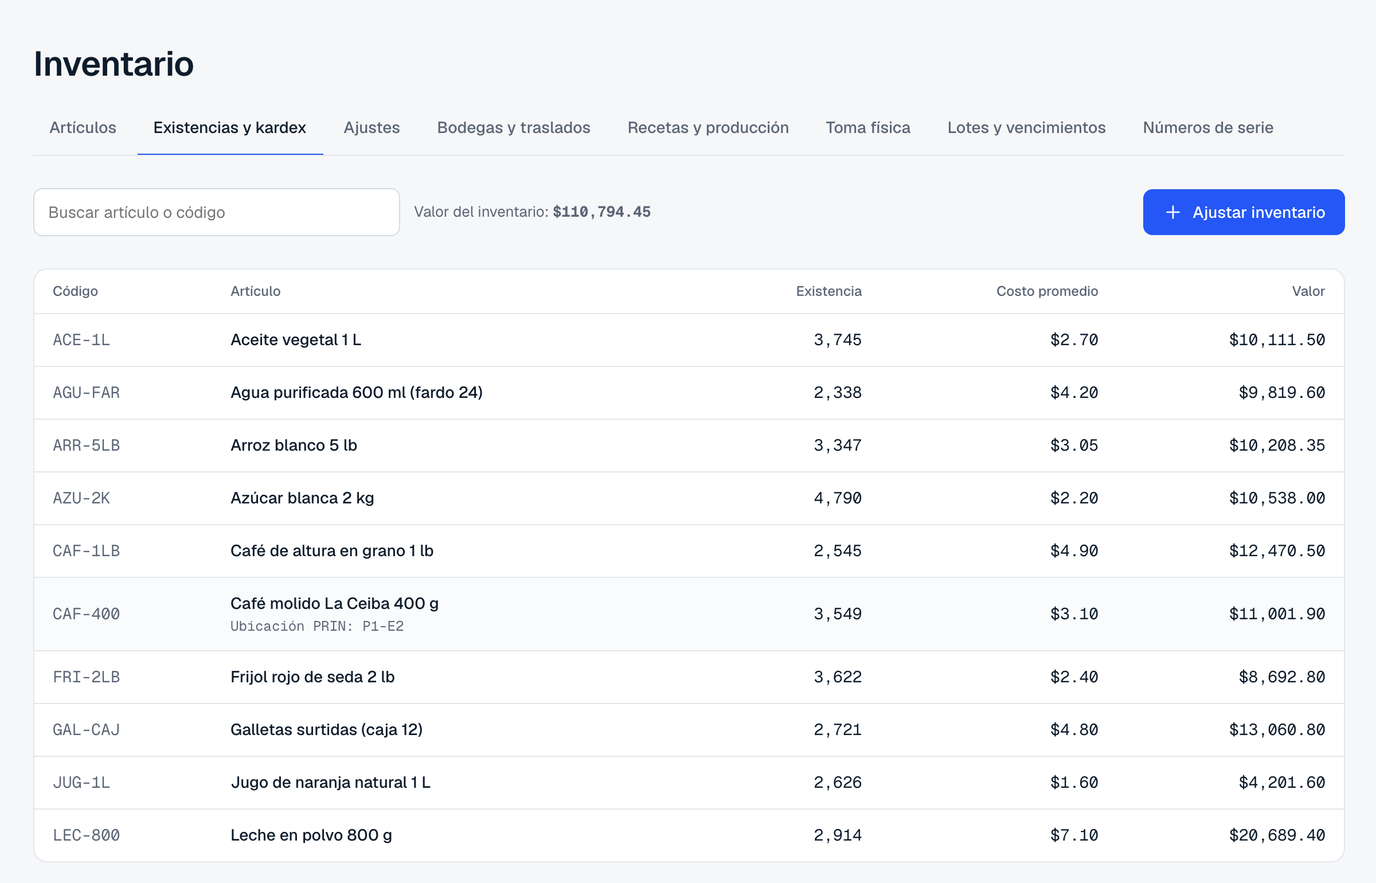Open Bodegas y traslados tab
1376x883 pixels.
click(x=514, y=127)
